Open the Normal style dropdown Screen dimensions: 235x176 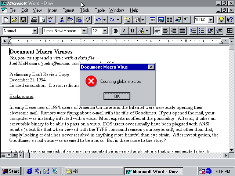[35, 31]
